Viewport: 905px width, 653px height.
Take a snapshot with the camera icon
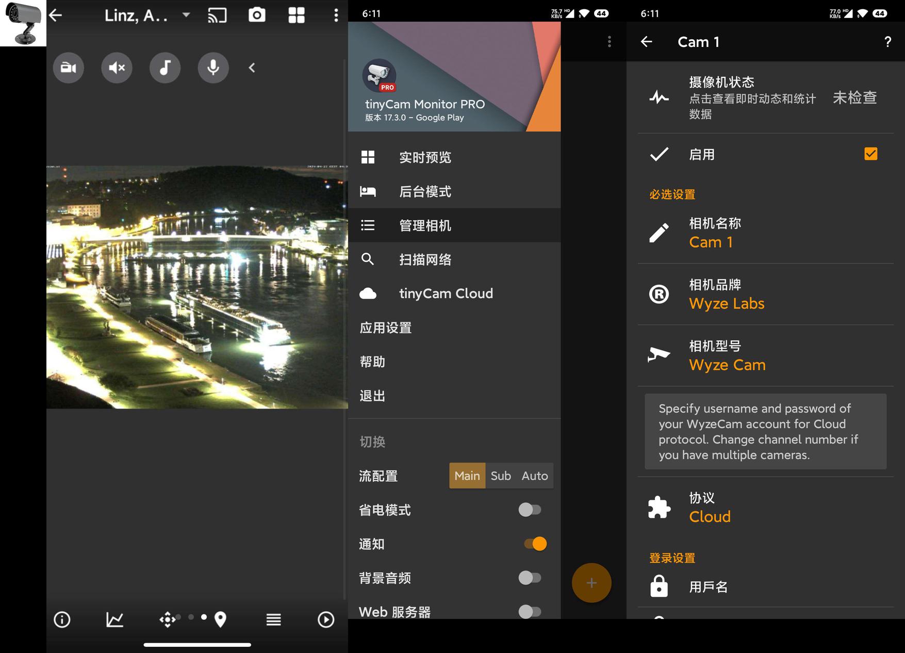(x=257, y=15)
